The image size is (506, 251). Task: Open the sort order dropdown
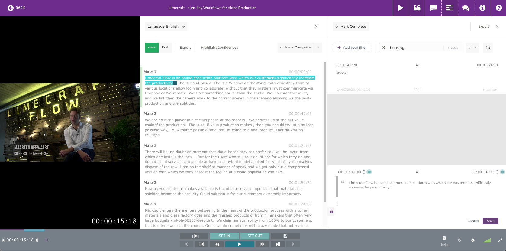pos(472,47)
